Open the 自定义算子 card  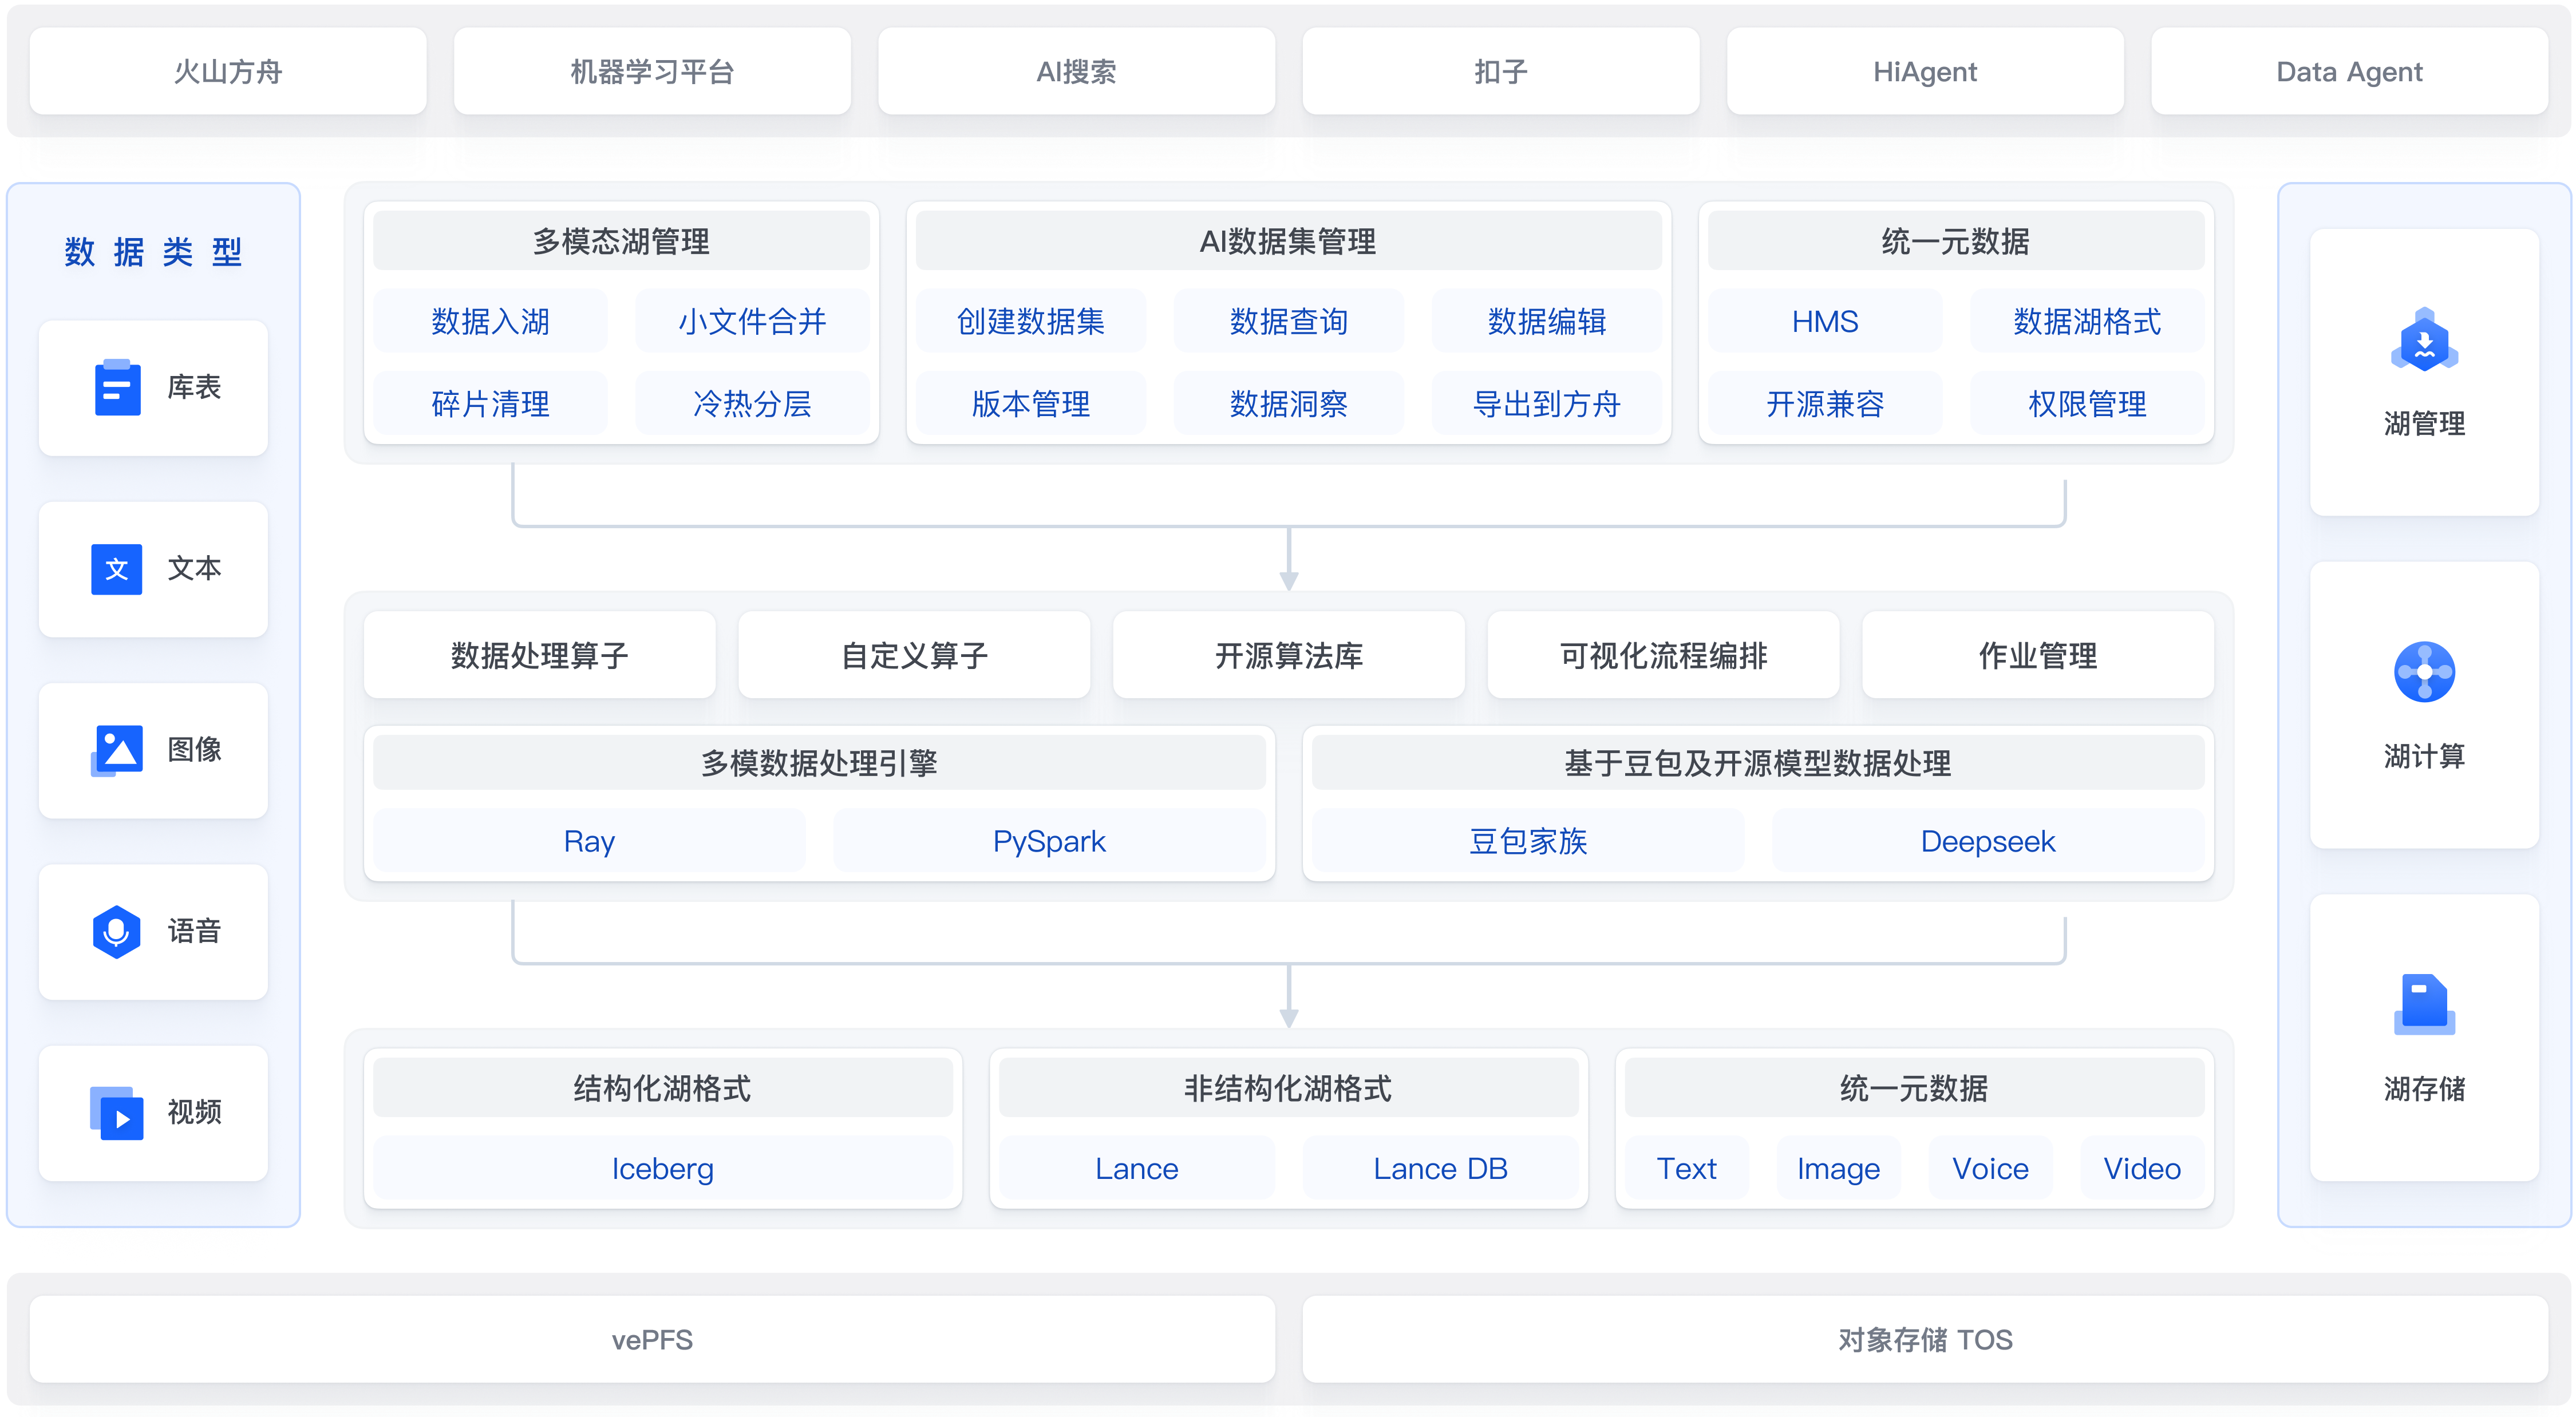pyautogui.click(x=914, y=655)
